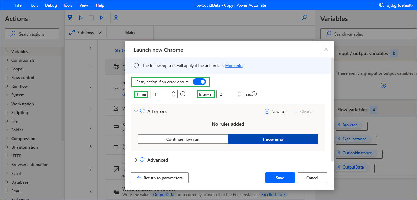Decrease Interval value with down arrow

(x=239, y=96)
